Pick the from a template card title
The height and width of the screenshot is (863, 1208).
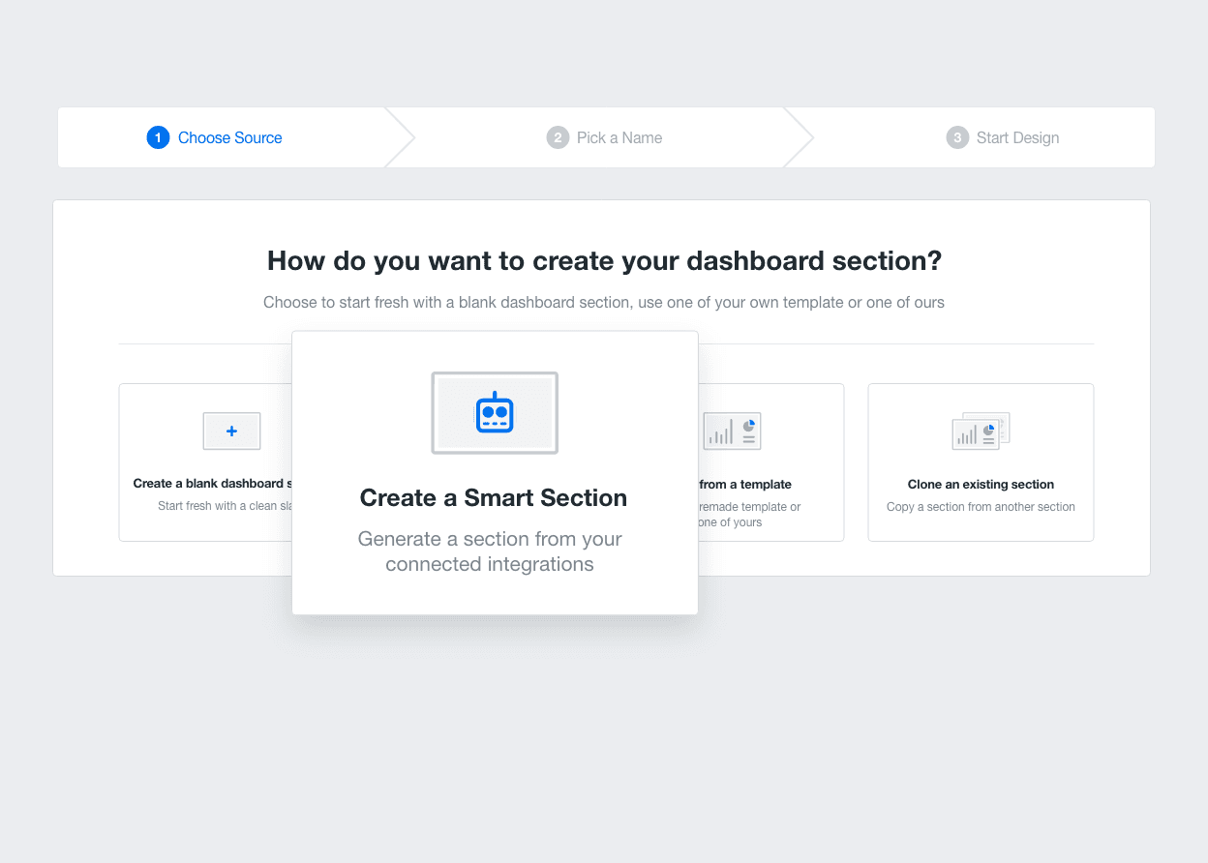point(744,485)
